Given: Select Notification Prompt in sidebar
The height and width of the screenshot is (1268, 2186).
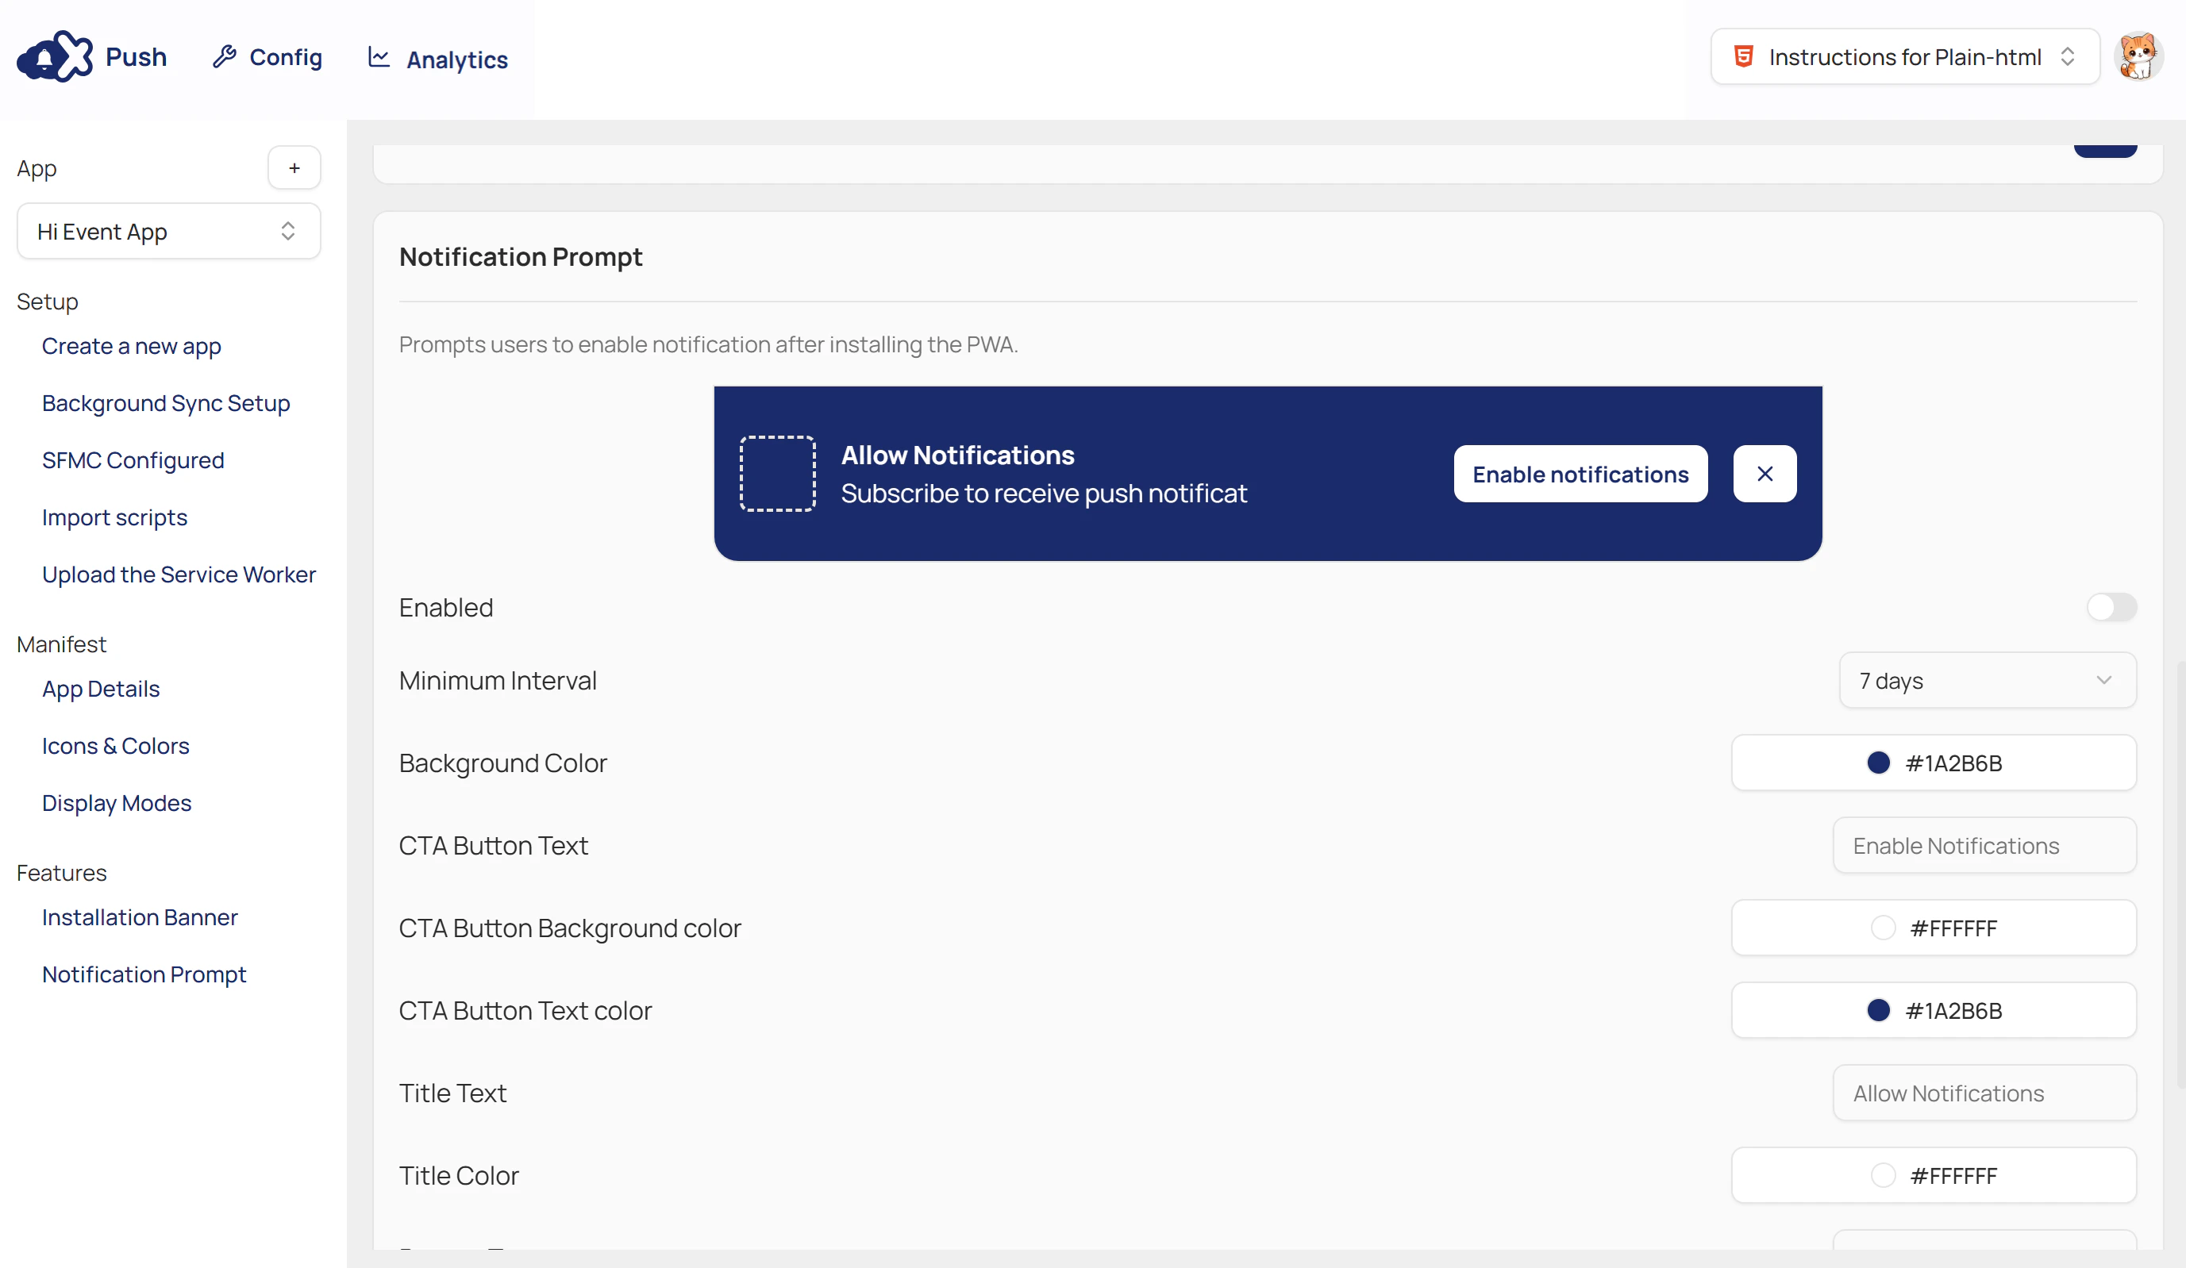Looking at the screenshot, I should point(144,974).
